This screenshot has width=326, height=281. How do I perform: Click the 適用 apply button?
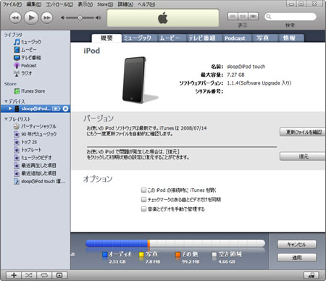tap(297, 258)
